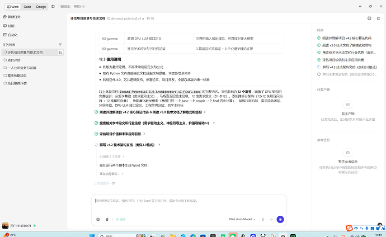Click the 暂无参考信息 placeholder icon
Viewport: 386px width, 237px height.
tap(348, 153)
